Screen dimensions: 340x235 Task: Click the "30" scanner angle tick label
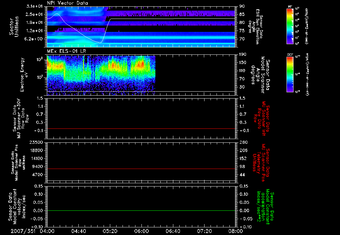coord(242,87)
